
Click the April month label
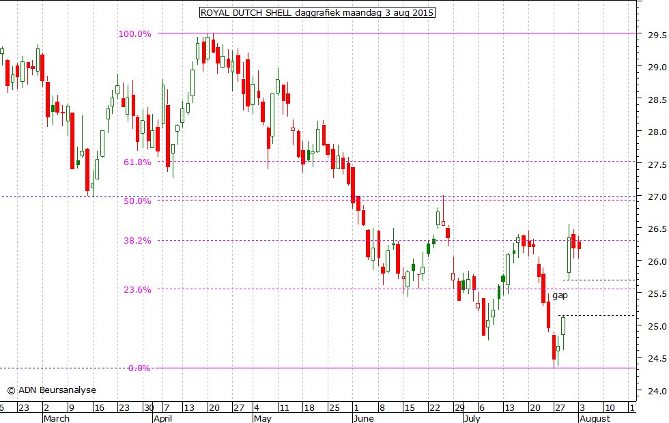[x=162, y=418]
